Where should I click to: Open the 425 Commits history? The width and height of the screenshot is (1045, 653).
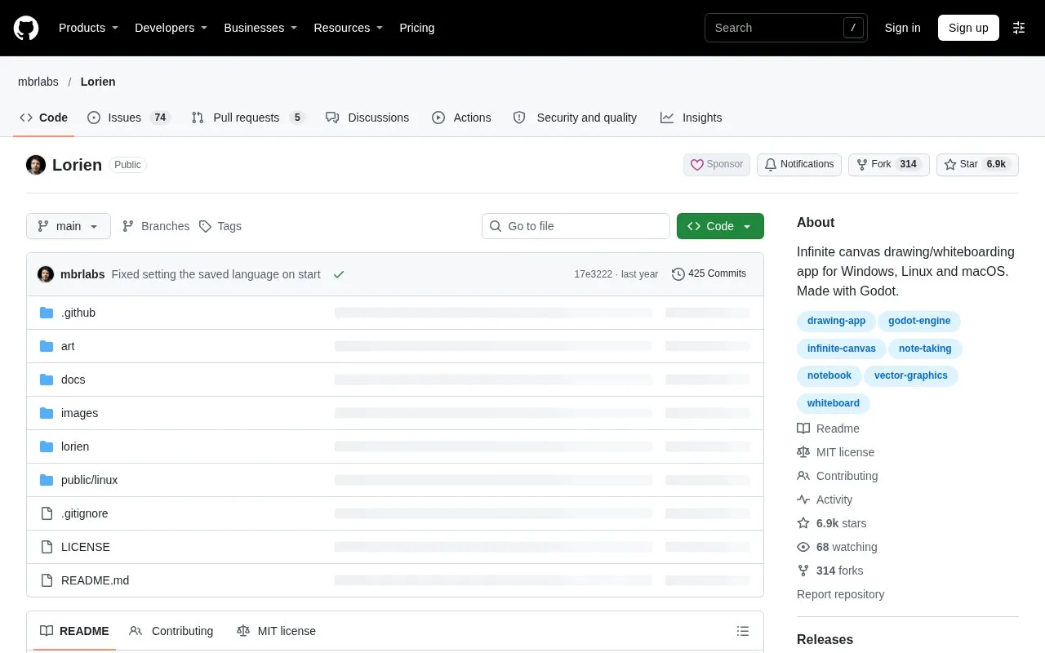[709, 274]
